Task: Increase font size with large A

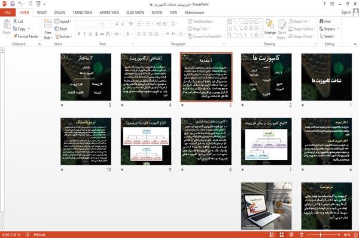Action: click(x=117, y=24)
